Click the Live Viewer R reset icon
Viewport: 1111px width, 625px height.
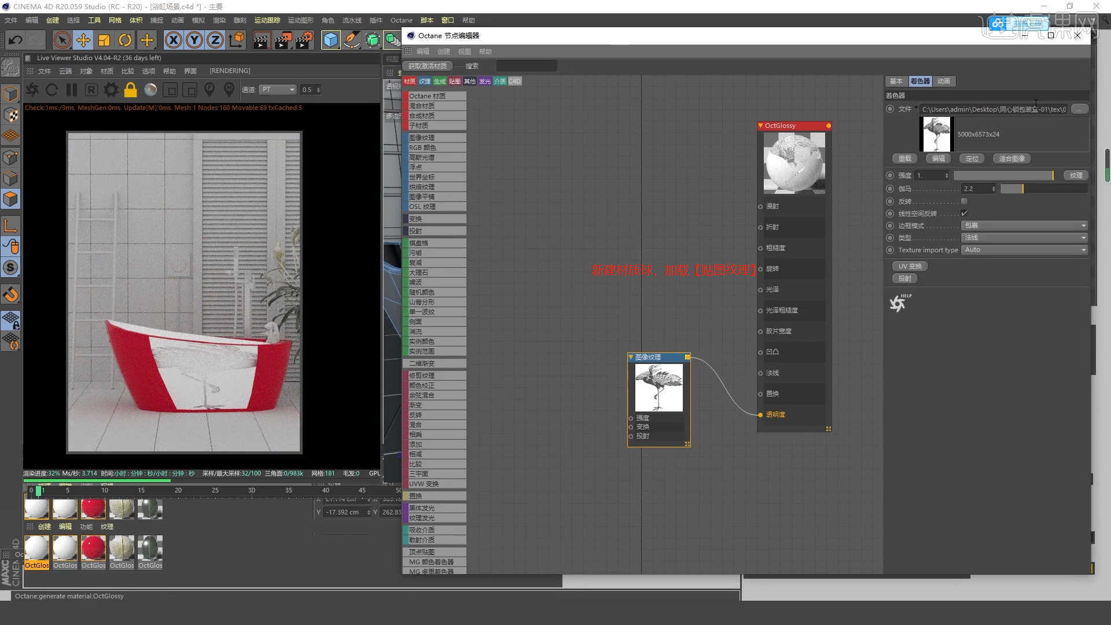click(x=91, y=90)
